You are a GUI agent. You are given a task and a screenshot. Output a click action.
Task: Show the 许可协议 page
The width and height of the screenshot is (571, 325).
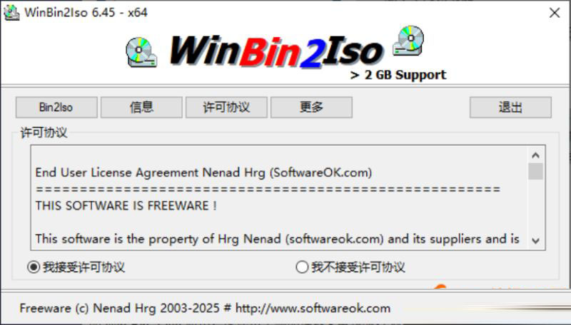point(226,107)
